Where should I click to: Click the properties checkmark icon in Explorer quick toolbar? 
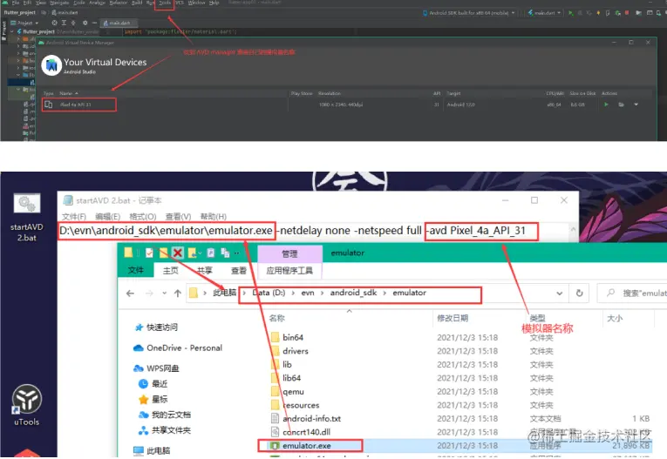(149, 253)
